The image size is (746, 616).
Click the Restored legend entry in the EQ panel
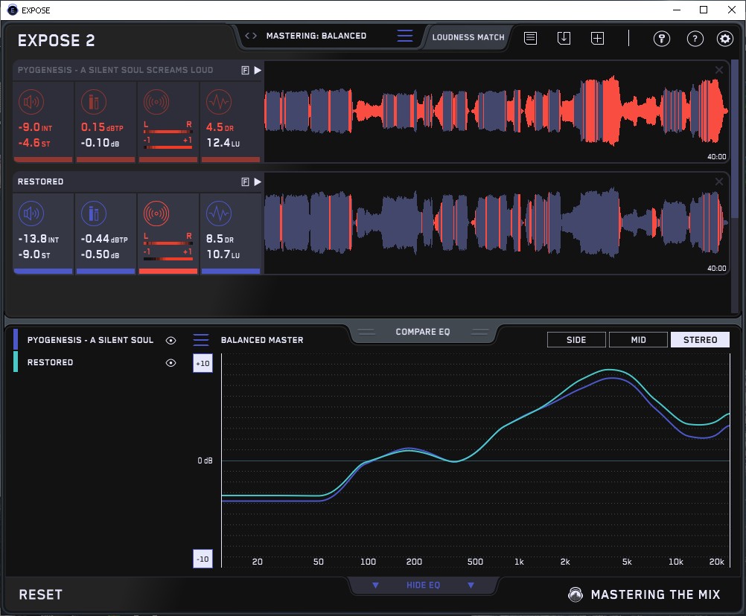pos(50,362)
